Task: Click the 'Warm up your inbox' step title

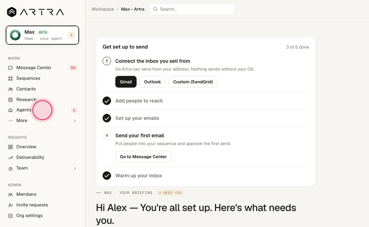Action: [139, 176]
